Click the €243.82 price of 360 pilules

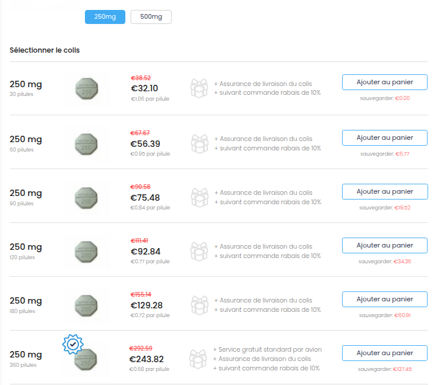coord(146,359)
